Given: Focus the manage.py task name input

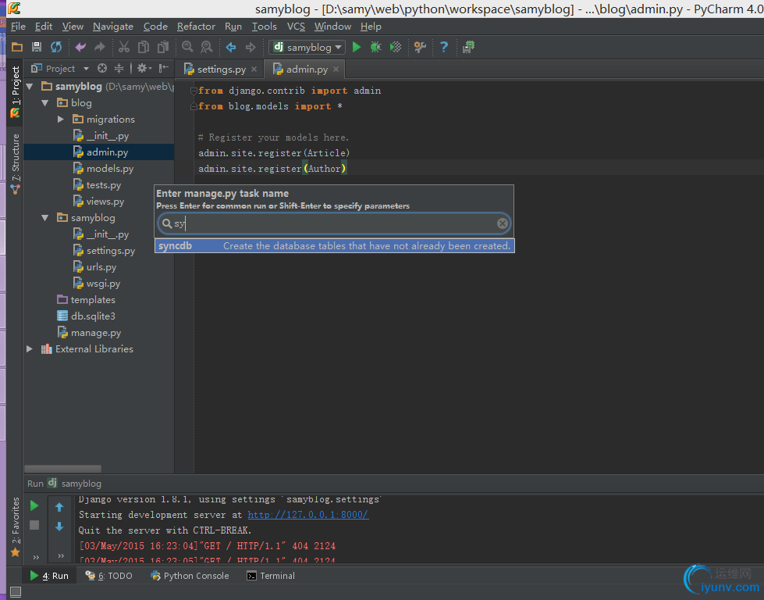Looking at the screenshot, I should point(334,223).
